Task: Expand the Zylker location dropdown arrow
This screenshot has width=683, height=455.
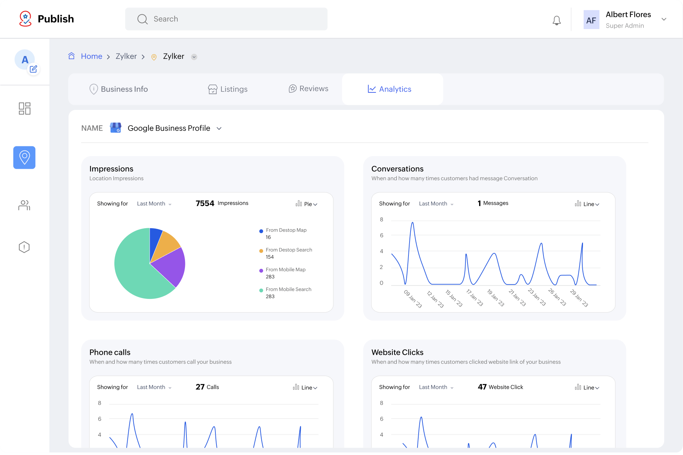Action: [194, 57]
